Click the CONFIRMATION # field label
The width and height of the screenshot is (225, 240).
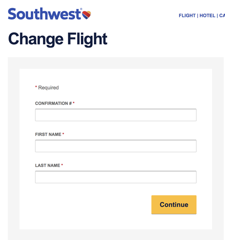[53, 103]
